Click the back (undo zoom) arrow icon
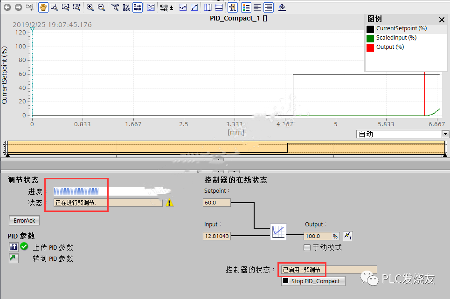The image size is (450, 299). [x=7, y=7]
